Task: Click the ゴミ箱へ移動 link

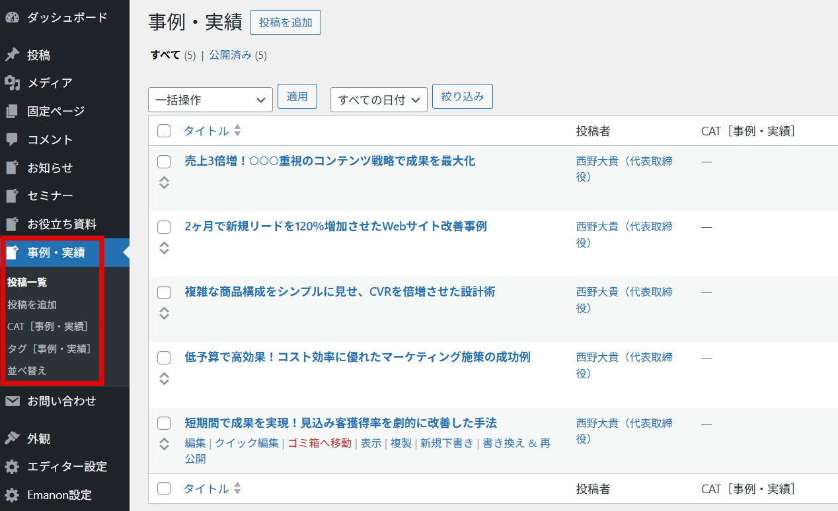Action: pyautogui.click(x=319, y=443)
